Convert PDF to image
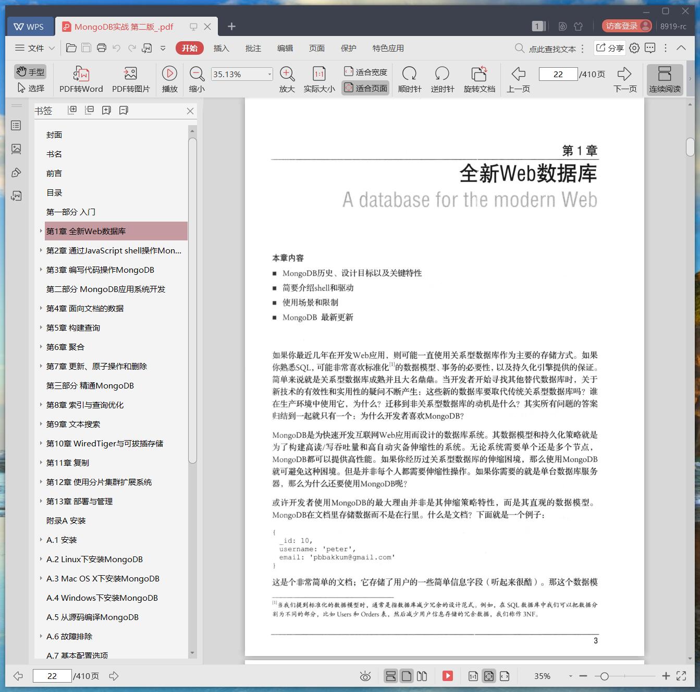This screenshot has width=700, height=692. [131, 79]
